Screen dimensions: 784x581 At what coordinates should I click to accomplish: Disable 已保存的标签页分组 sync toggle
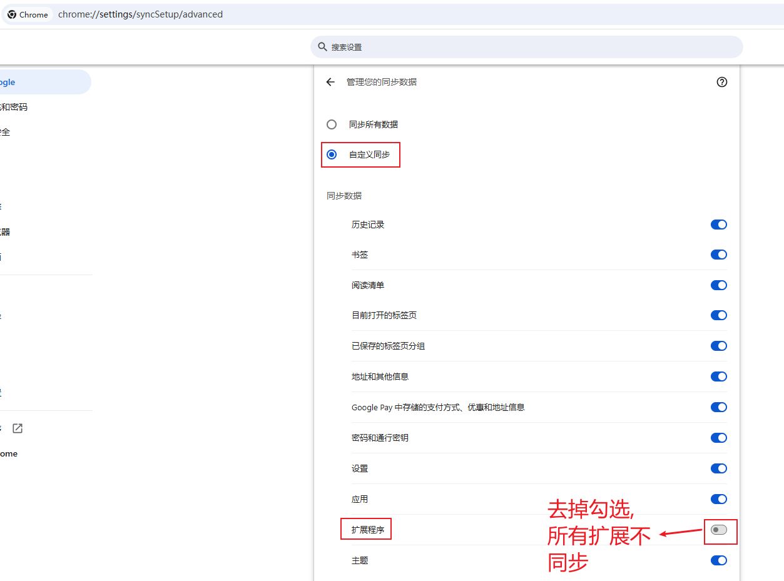(718, 346)
